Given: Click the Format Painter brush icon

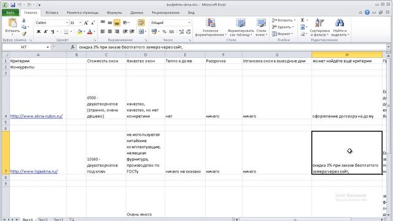Looking at the screenshot, I should click(x=24, y=34).
